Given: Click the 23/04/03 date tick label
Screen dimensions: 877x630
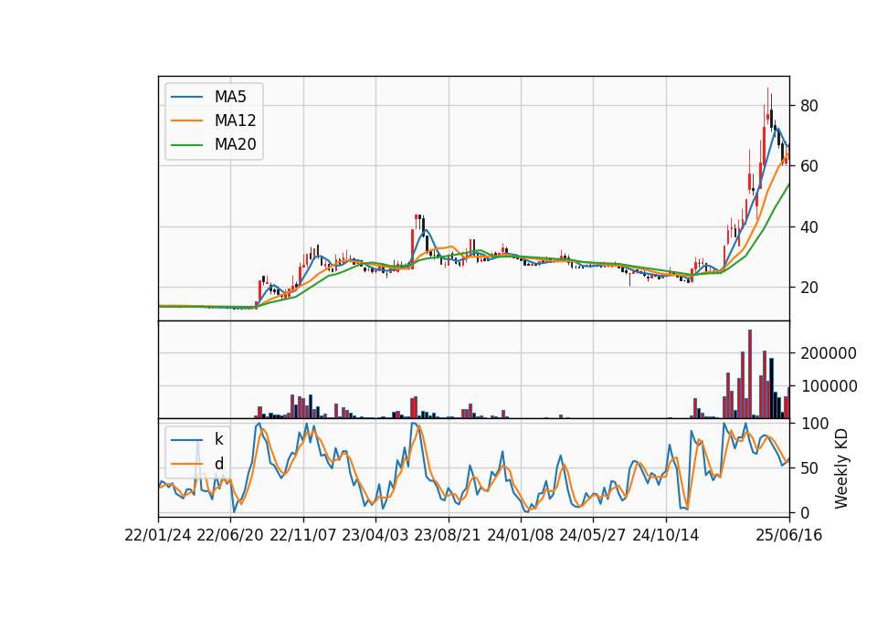Looking at the screenshot, I should (x=375, y=535).
